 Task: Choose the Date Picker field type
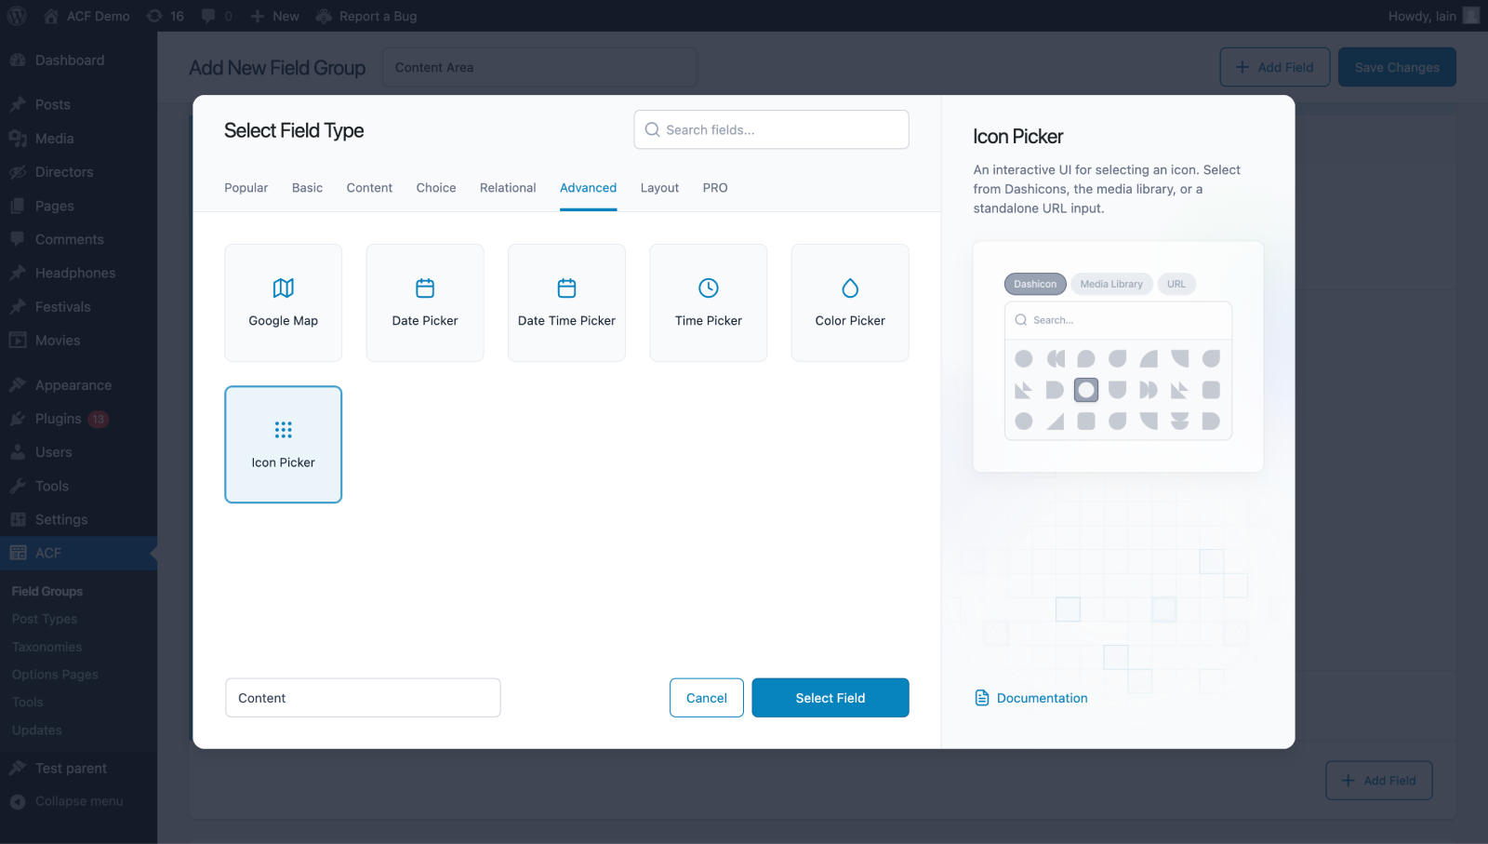(424, 302)
